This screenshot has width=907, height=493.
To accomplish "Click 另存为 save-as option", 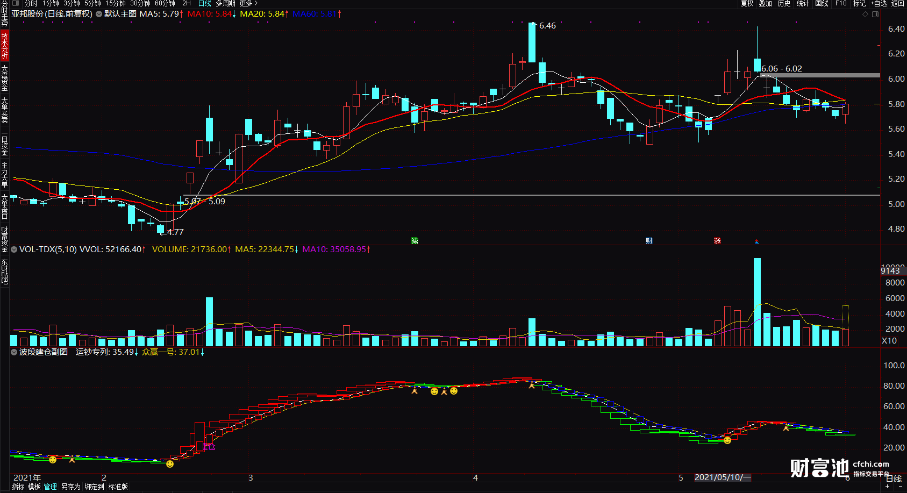I will (70, 487).
